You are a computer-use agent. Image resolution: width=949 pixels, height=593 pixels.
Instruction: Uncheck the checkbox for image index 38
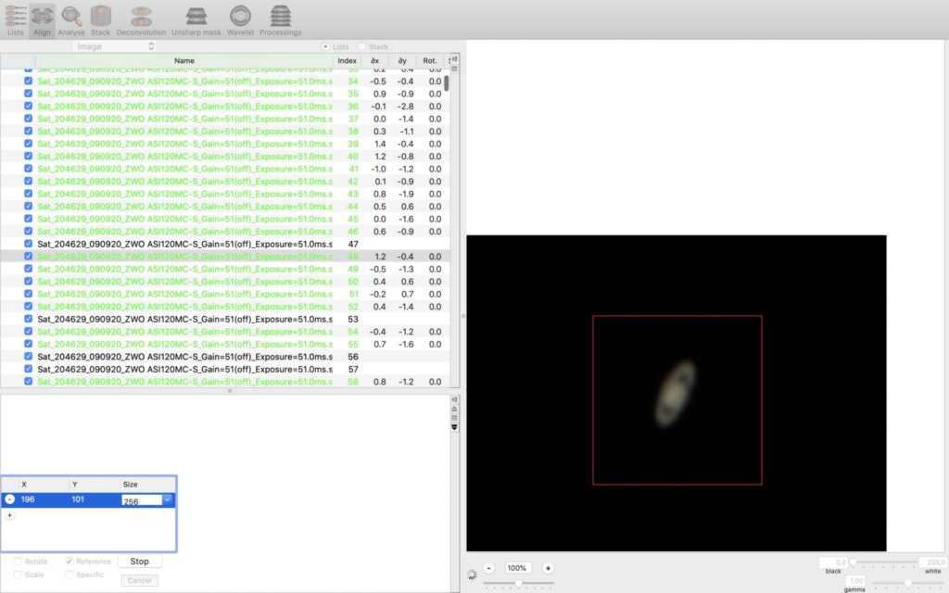coord(28,132)
